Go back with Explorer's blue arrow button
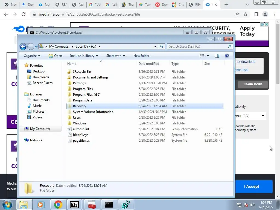This screenshot has width=280, height=210. tap(23, 46)
